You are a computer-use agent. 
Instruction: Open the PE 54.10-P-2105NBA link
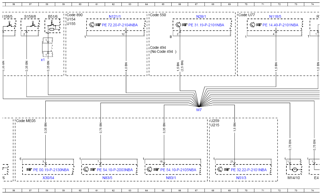pos(178,170)
